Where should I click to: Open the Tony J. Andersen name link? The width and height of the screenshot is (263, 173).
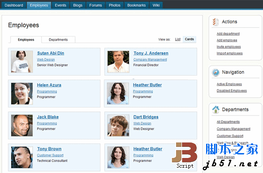point(151,53)
